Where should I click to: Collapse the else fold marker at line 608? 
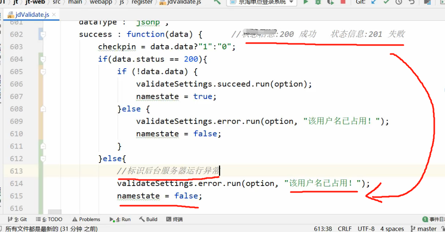(43, 109)
